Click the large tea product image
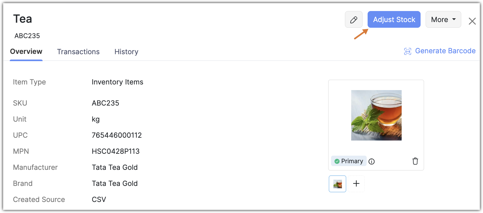This screenshot has width=483, height=213. pyautogui.click(x=376, y=115)
